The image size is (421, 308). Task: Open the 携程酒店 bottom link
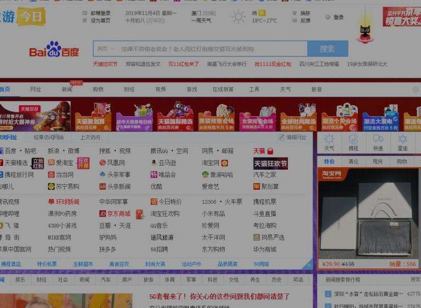tap(11, 264)
